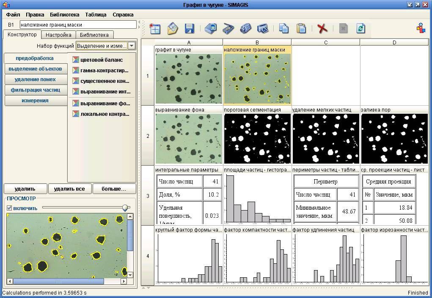Open the Таблица menu

click(x=96, y=14)
